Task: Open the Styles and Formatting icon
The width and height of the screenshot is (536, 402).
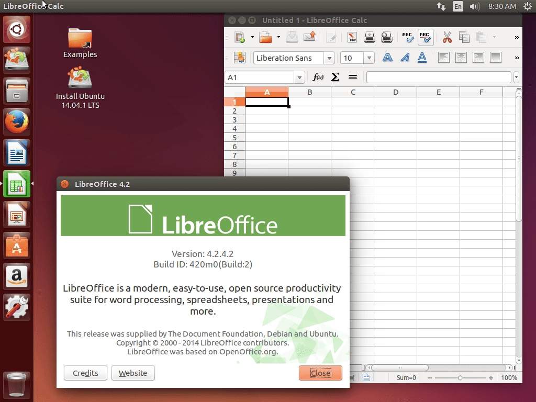Action: [240, 58]
